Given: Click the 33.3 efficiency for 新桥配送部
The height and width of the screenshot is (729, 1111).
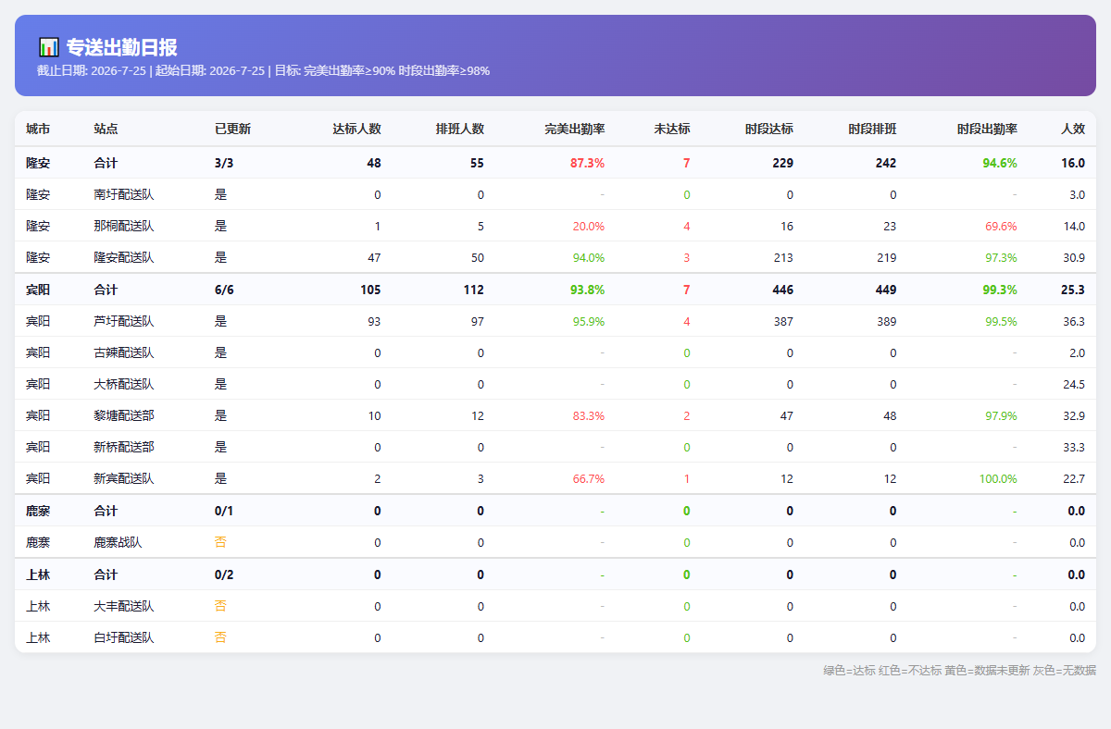Looking at the screenshot, I should coord(1074,447).
